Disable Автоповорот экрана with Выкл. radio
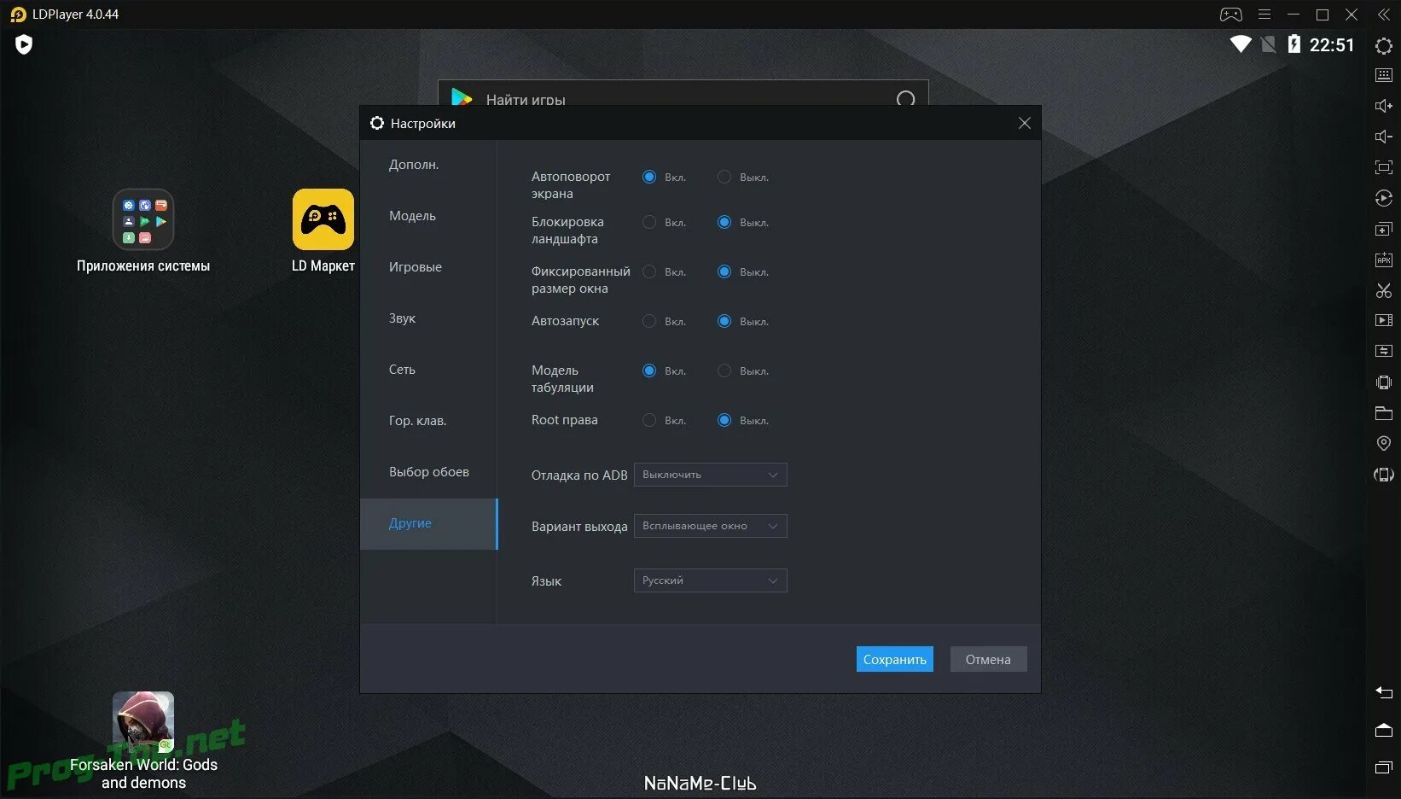The image size is (1401, 799). (724, 177)
